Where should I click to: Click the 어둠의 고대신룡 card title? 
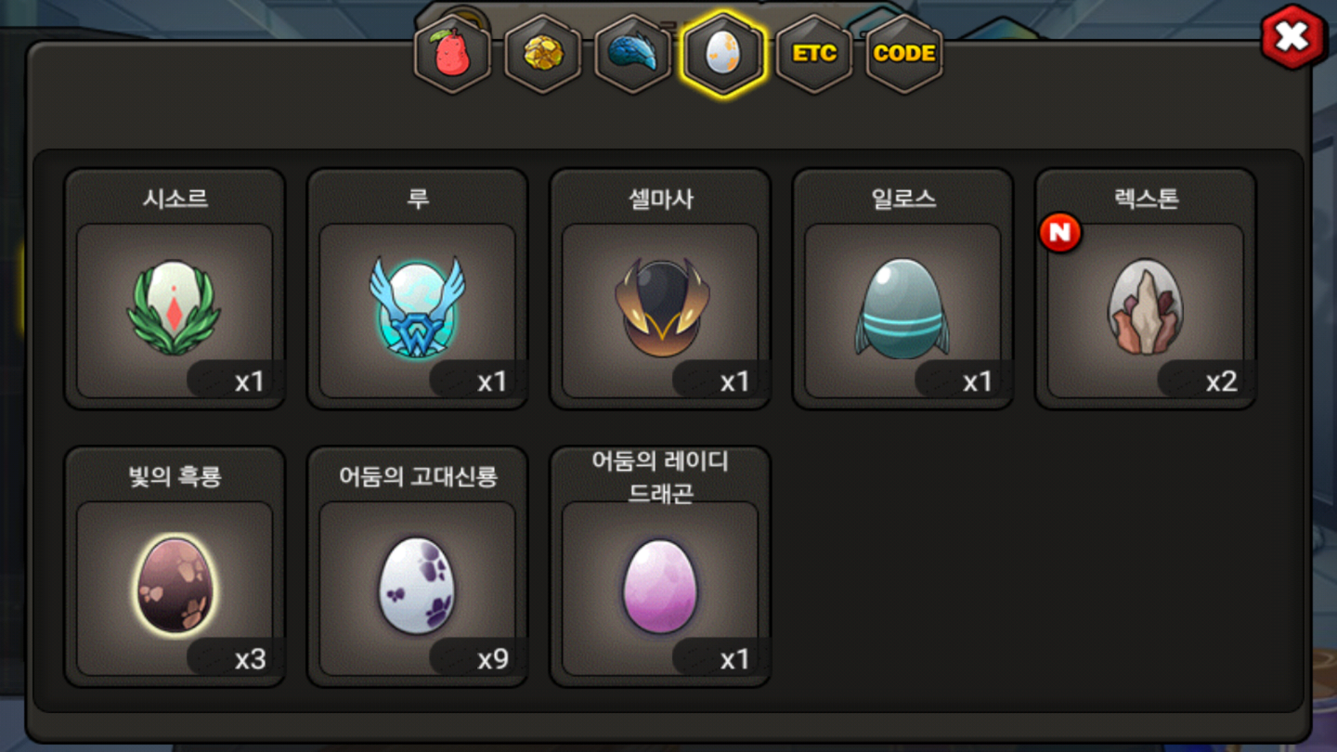pos(418,477)
